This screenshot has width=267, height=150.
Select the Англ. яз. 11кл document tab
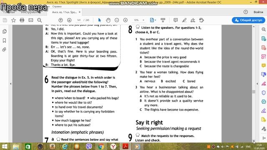[x=64, y=12]
